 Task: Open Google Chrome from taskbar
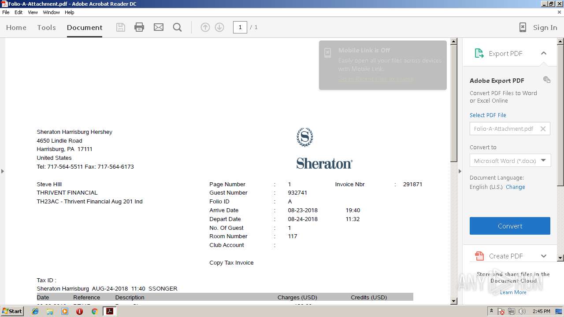click(x=94, y=311)
